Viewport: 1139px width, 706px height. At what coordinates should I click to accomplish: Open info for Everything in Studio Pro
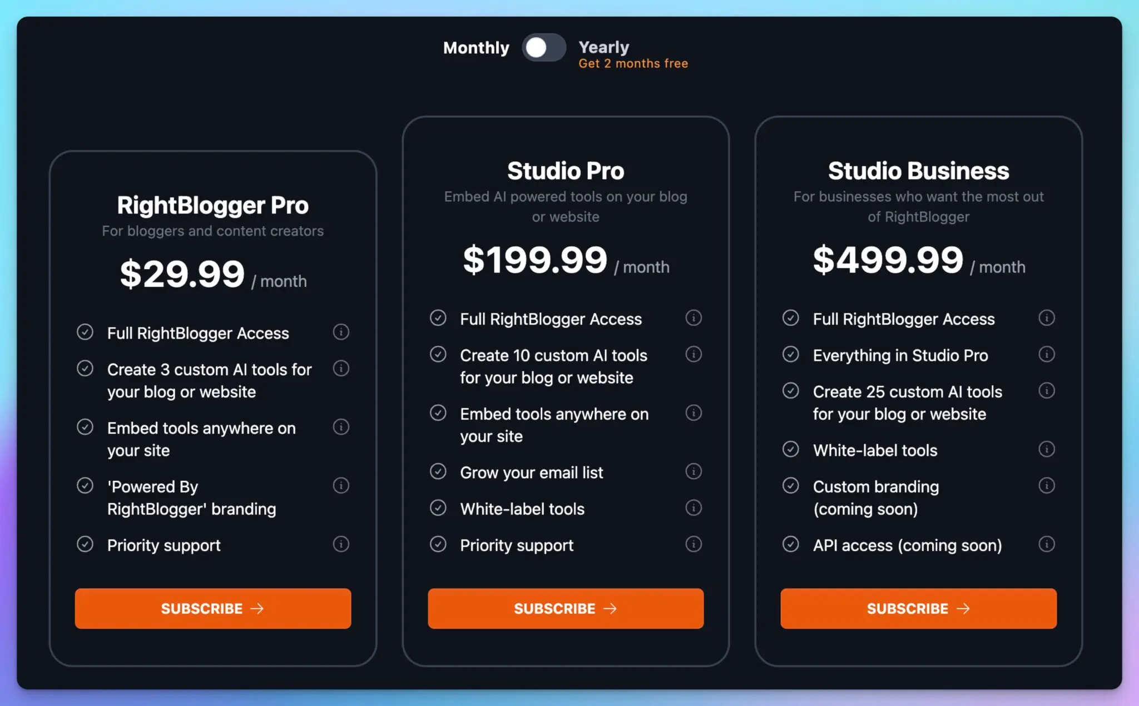[1047, 354]
